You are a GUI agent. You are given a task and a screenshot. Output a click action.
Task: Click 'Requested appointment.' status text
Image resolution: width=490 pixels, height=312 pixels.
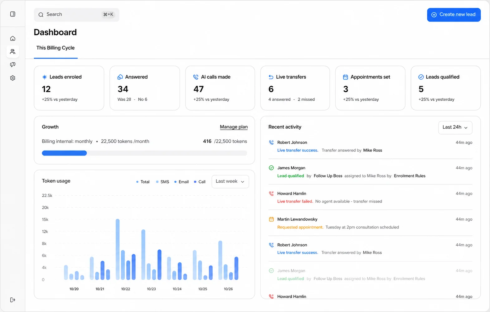(x=300, y=227)
